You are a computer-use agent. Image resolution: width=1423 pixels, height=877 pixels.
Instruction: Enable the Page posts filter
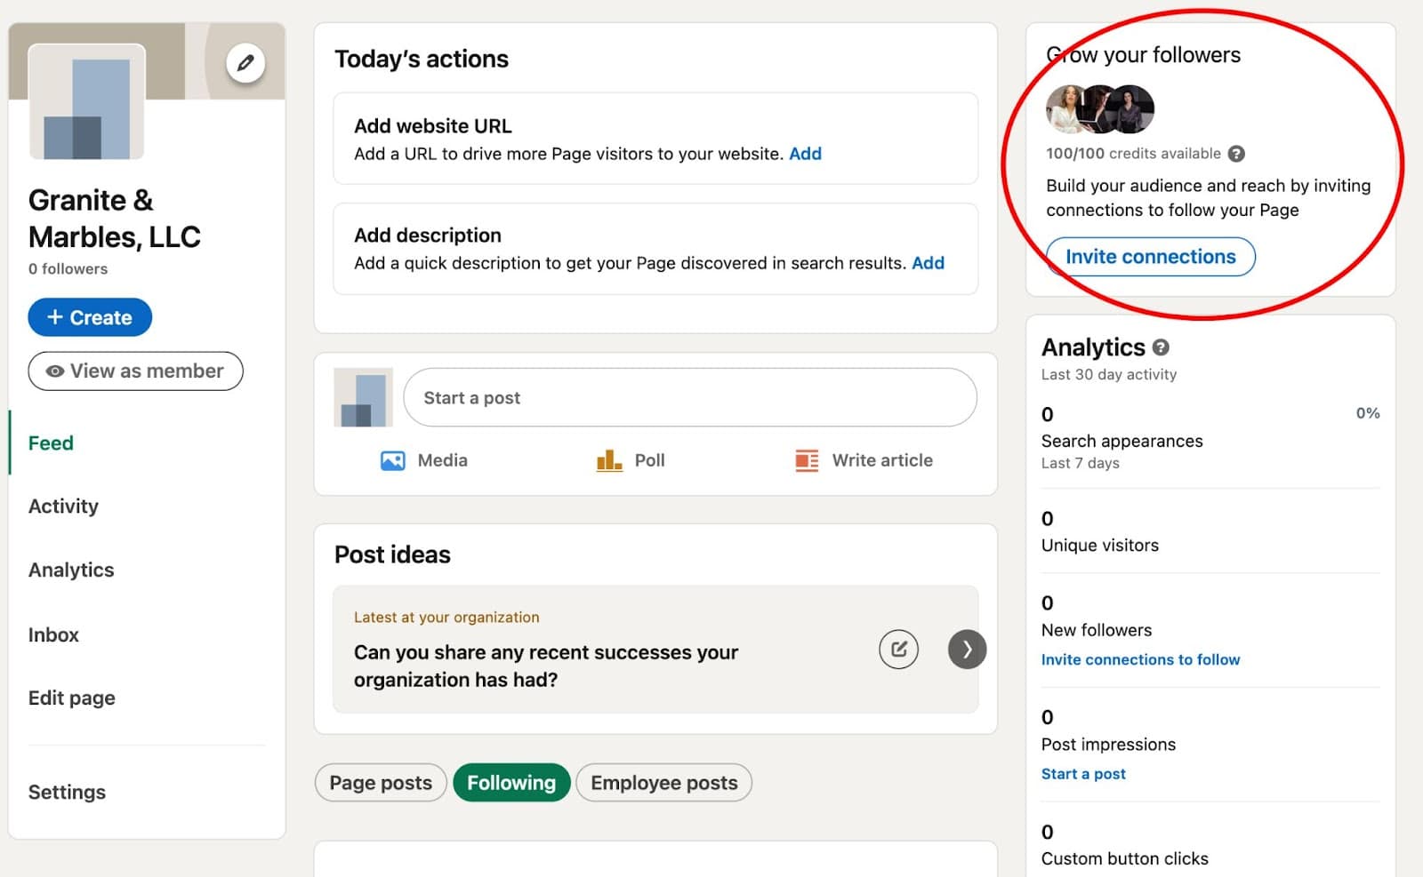[x=380, y=783]
